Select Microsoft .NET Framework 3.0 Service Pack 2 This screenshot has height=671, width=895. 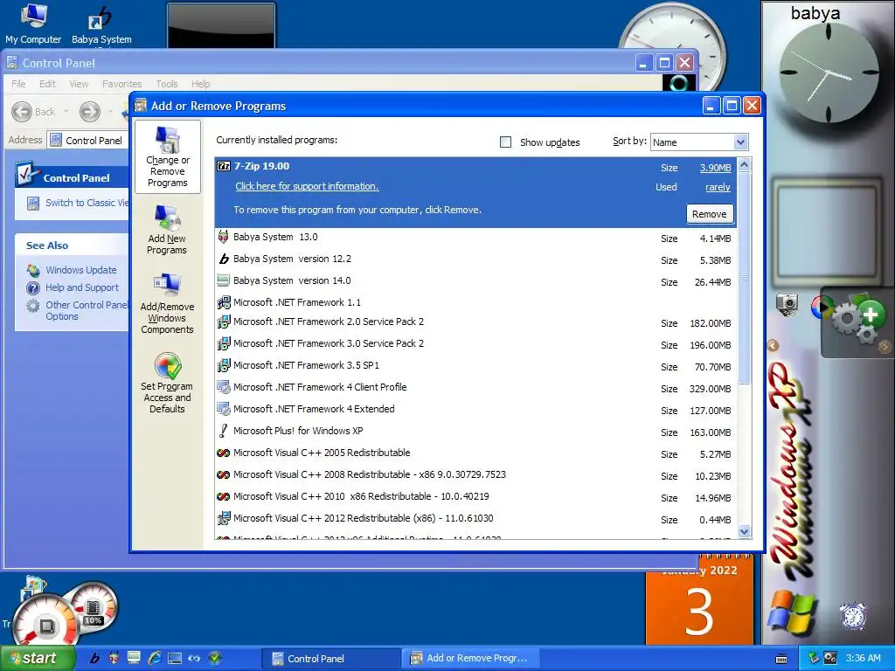coord(476,344)
